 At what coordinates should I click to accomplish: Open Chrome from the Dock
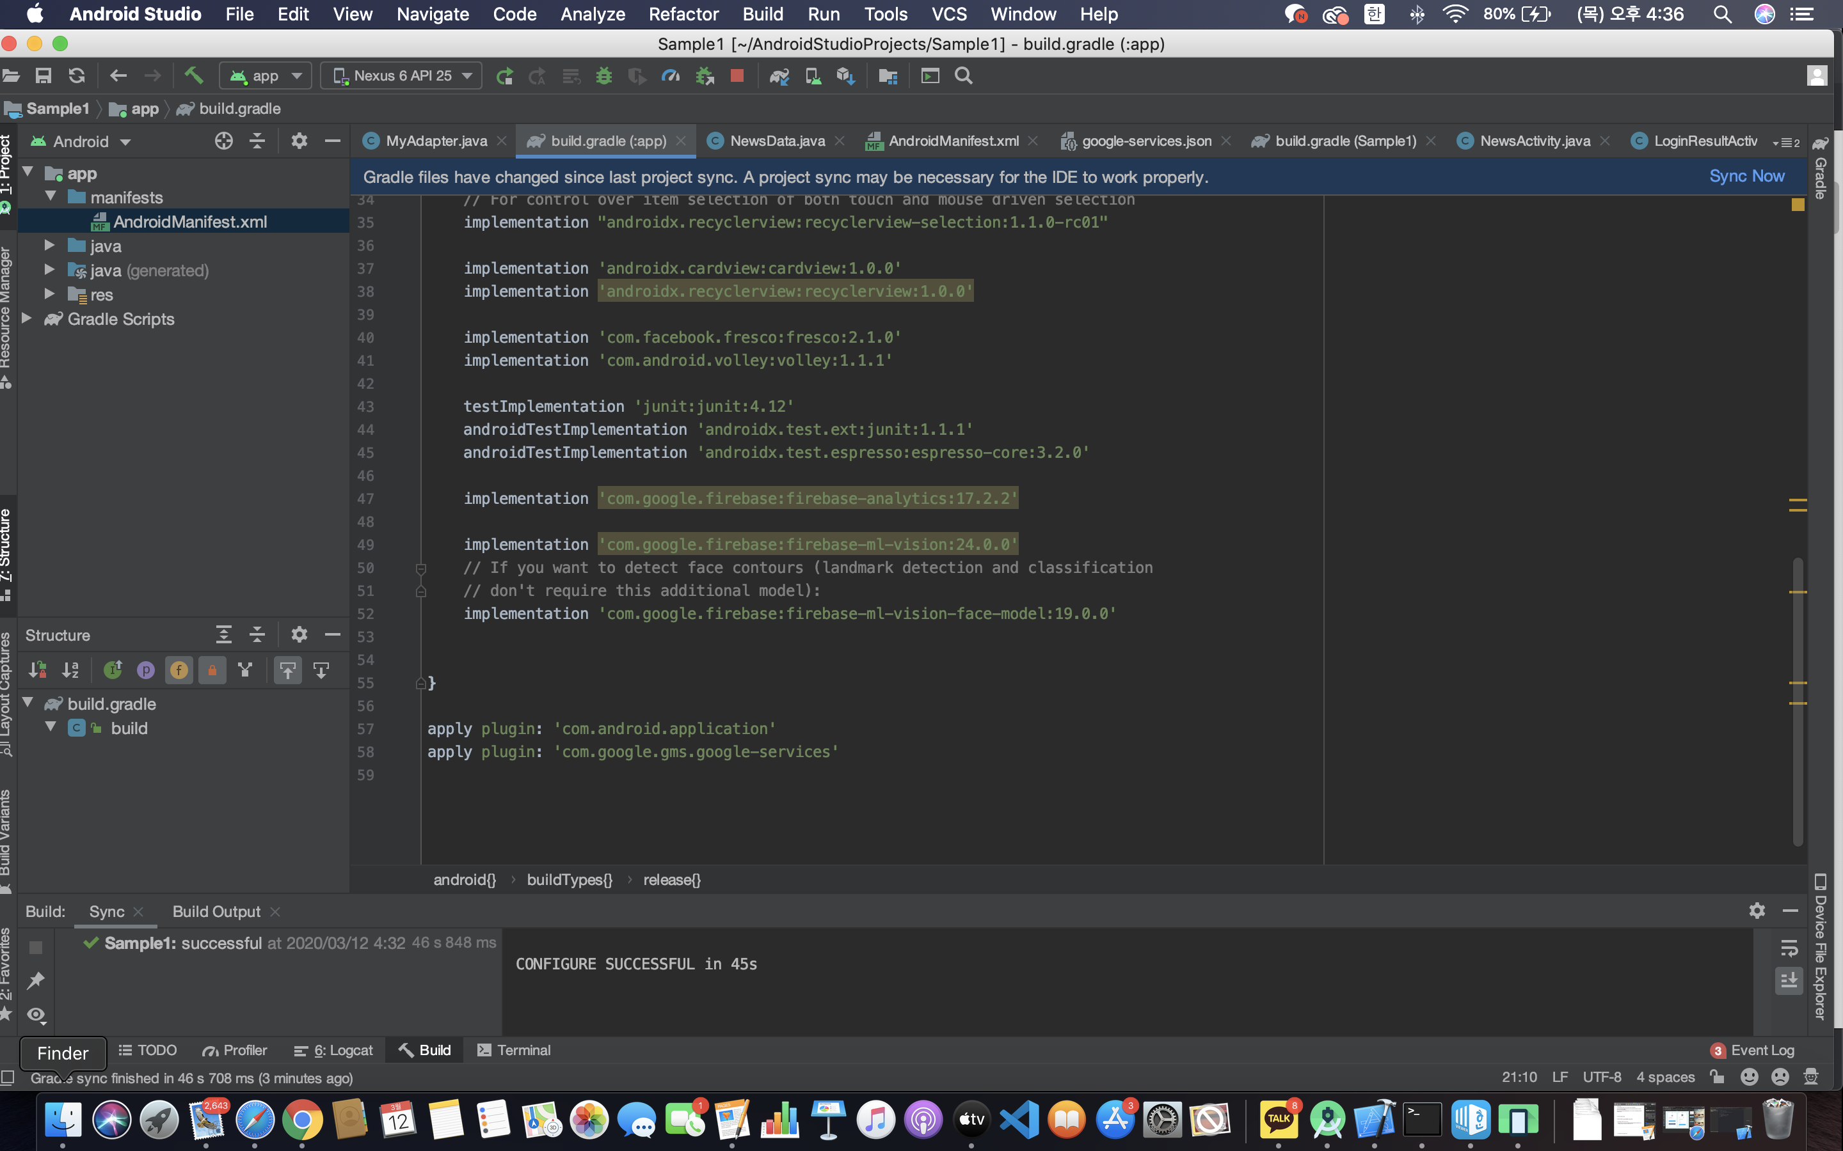pos(302,1120)
